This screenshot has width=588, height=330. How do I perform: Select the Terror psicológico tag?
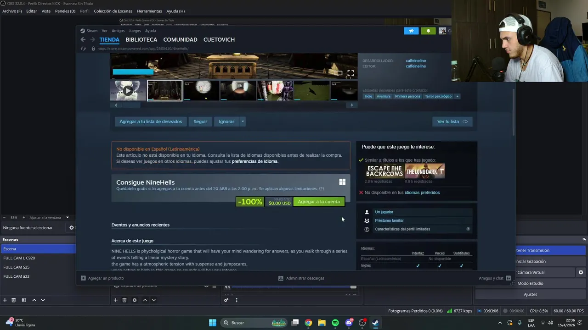[438, 96]
